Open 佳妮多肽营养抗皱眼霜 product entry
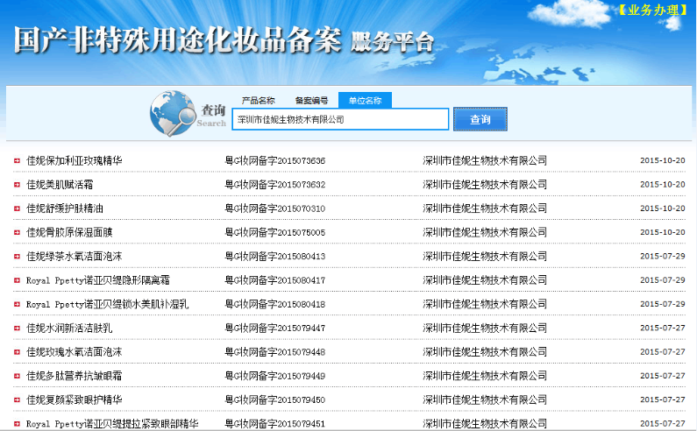 [x=75, y=376]
